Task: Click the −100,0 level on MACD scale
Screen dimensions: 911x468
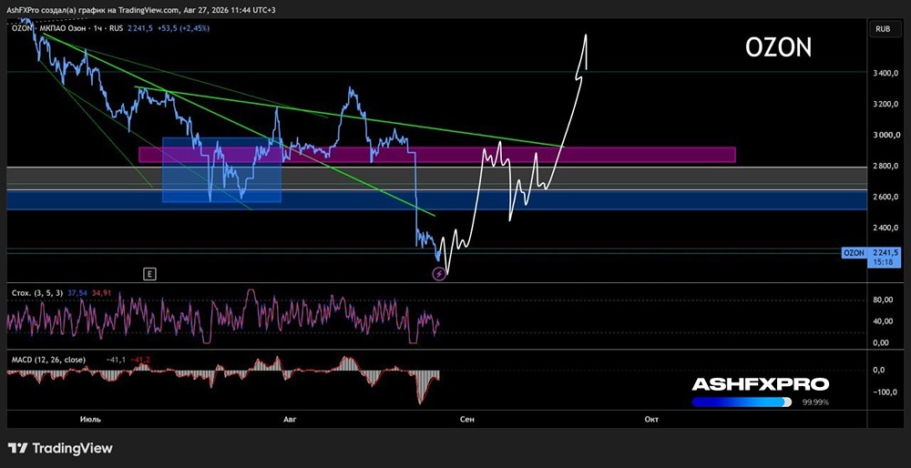Action: tap(885, 392)
